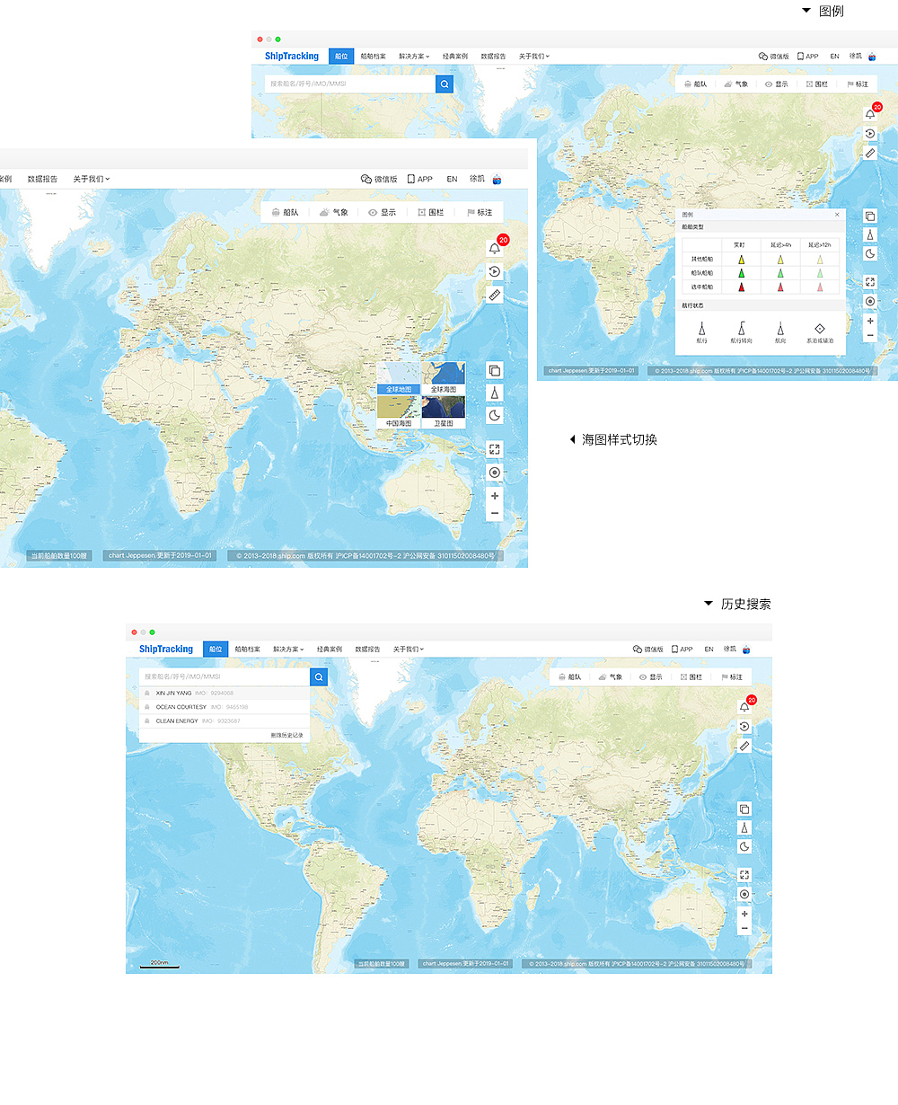The image size is (898, 1105).
Task: Click blue search button in legend window
Action: (x=445, y=84)
